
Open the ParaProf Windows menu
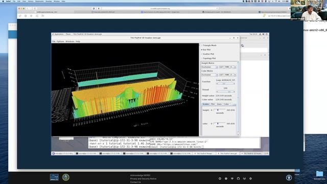pyautogui.click(x=70, y=41)
